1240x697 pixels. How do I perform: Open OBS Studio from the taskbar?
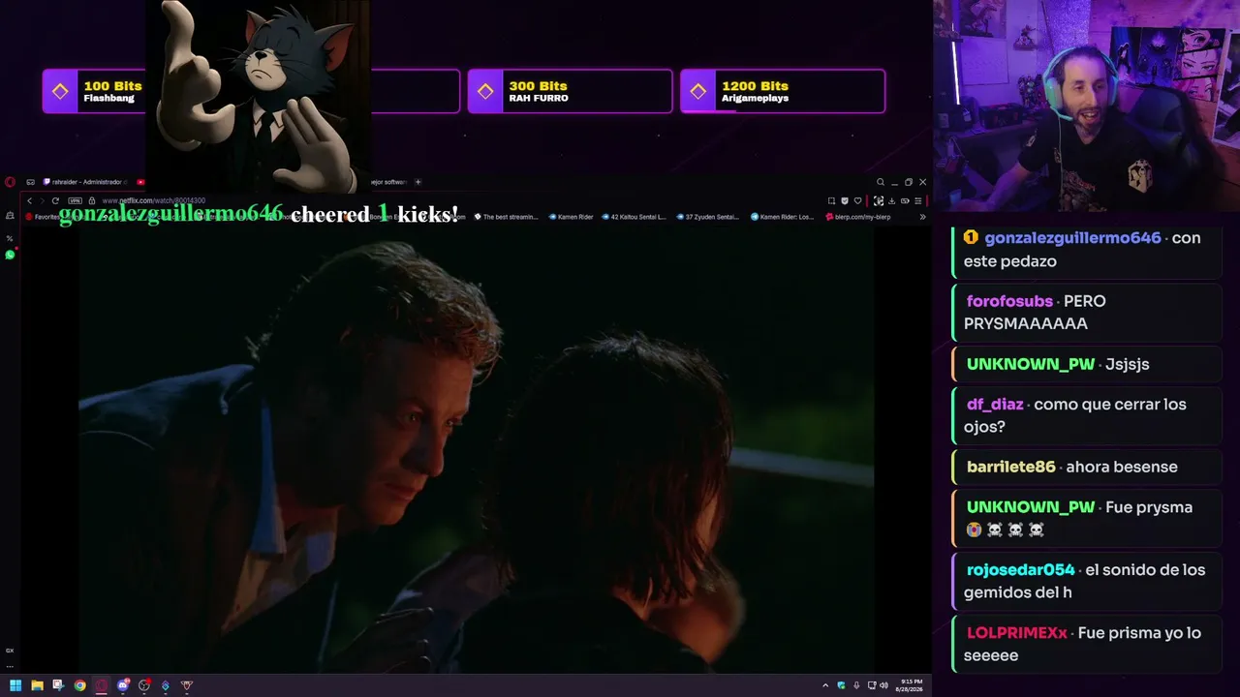[144, 685]
